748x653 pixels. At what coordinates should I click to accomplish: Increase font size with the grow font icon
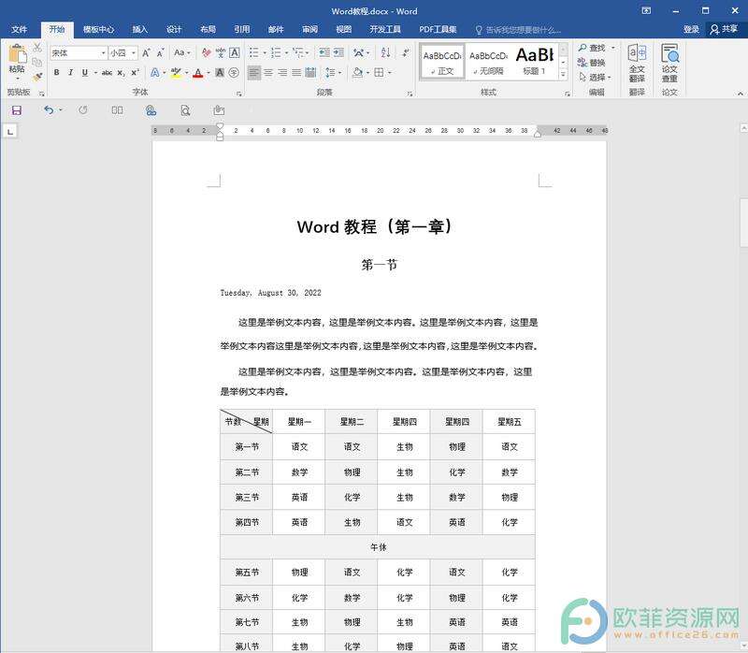pos(147,53)
